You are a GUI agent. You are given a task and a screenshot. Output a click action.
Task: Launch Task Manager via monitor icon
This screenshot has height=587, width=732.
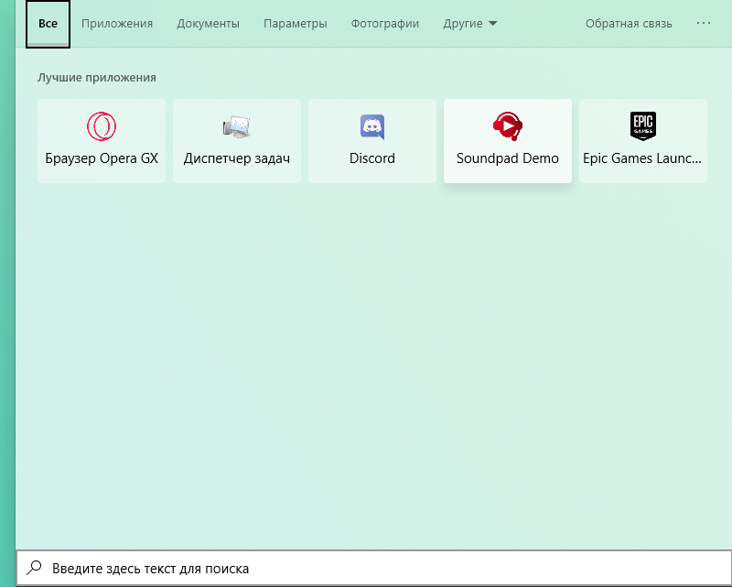point(237,126)
